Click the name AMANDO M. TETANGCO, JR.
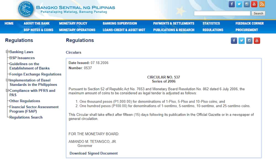The image size is (276, 160). [x=92, y=142]
